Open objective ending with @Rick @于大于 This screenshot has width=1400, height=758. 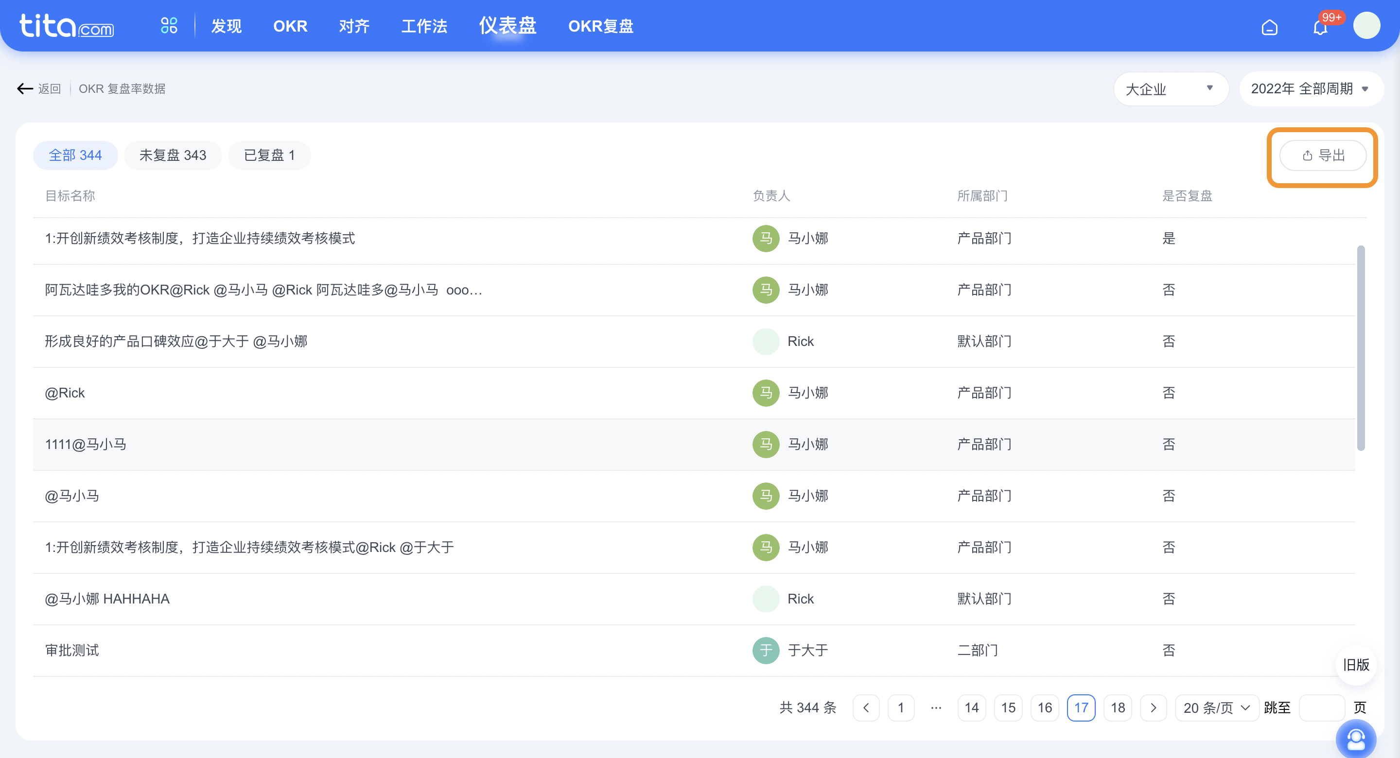(694, 548)
